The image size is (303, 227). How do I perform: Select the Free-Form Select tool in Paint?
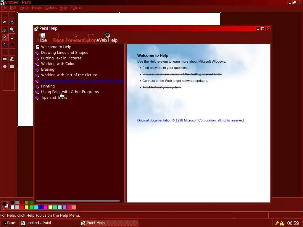[5, 15]
